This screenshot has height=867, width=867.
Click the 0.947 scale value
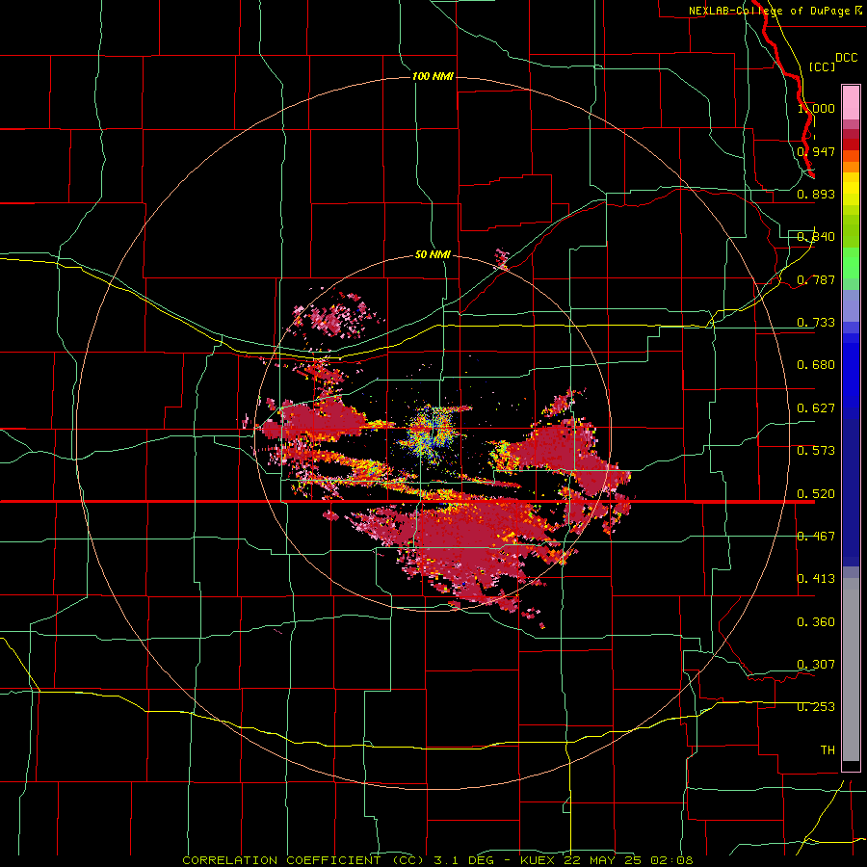(x=816, y=151)
